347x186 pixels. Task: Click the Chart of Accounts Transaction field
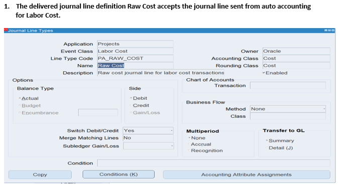(x=288, y=86)
